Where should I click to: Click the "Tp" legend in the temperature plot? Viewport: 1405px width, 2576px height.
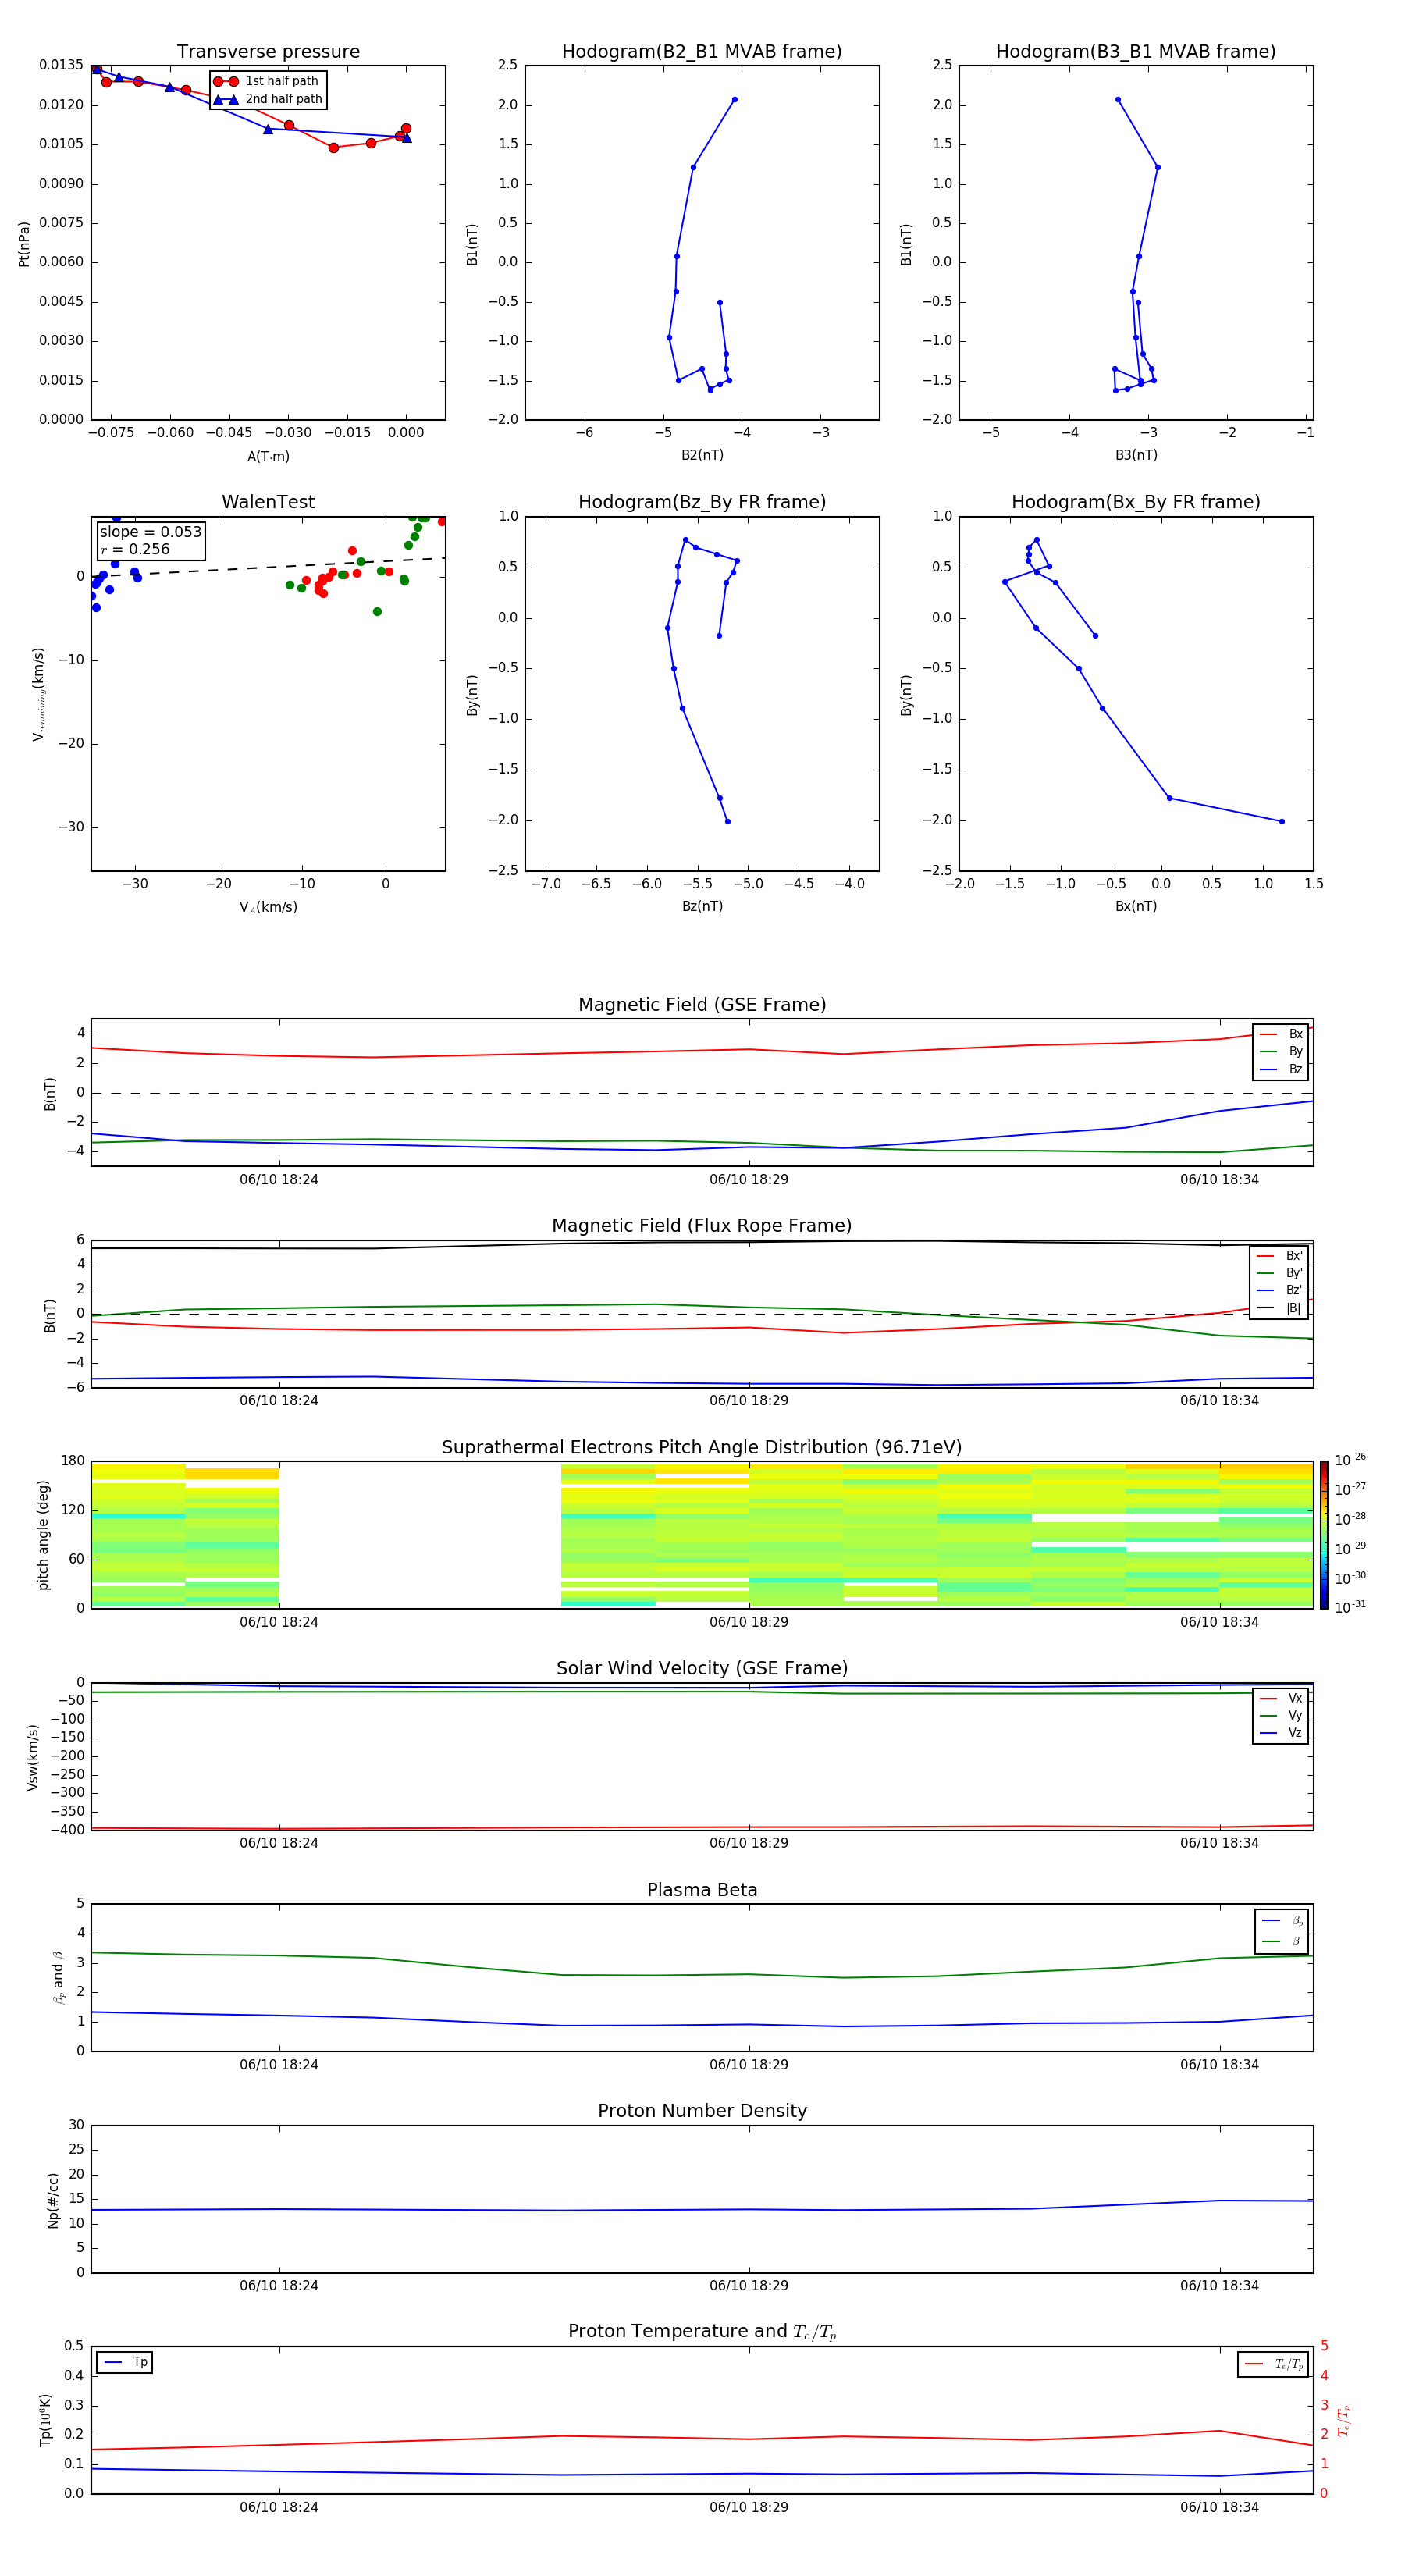pyautogui.click(x=125, y=2363)
